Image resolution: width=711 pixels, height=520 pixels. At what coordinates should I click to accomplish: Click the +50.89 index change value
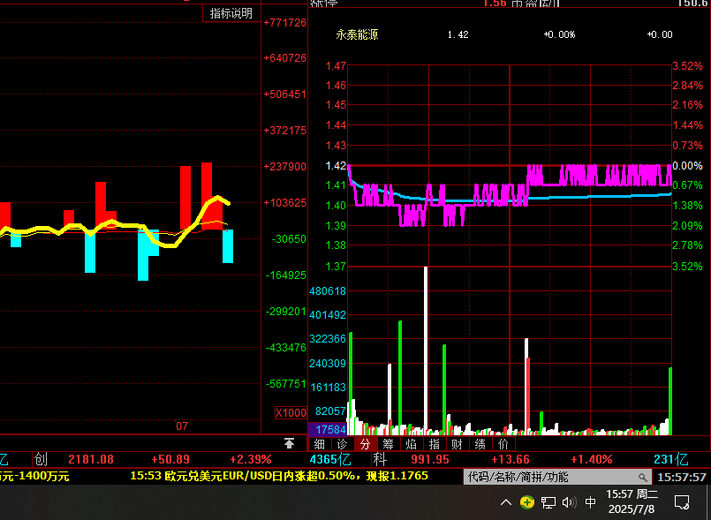(170, 460)
